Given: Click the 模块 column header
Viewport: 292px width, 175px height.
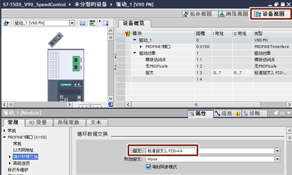Looking at the screenshot, I should pyautogui.click(x=163, y=33).
